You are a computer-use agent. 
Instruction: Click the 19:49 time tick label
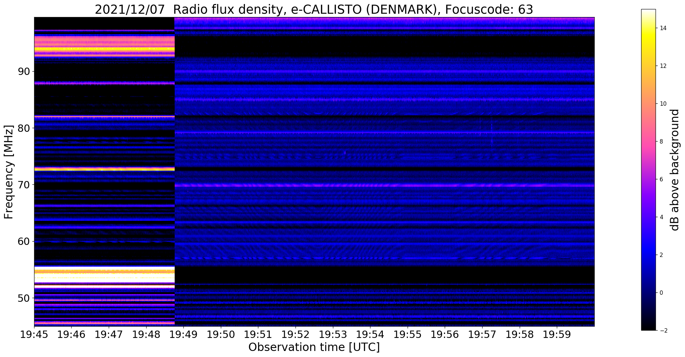coord(183,334)
